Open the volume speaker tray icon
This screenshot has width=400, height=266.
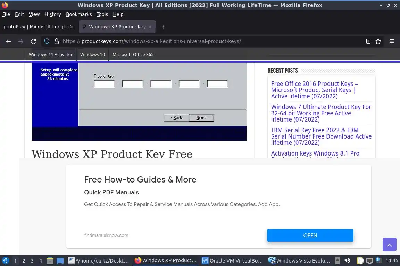(347, 260)
